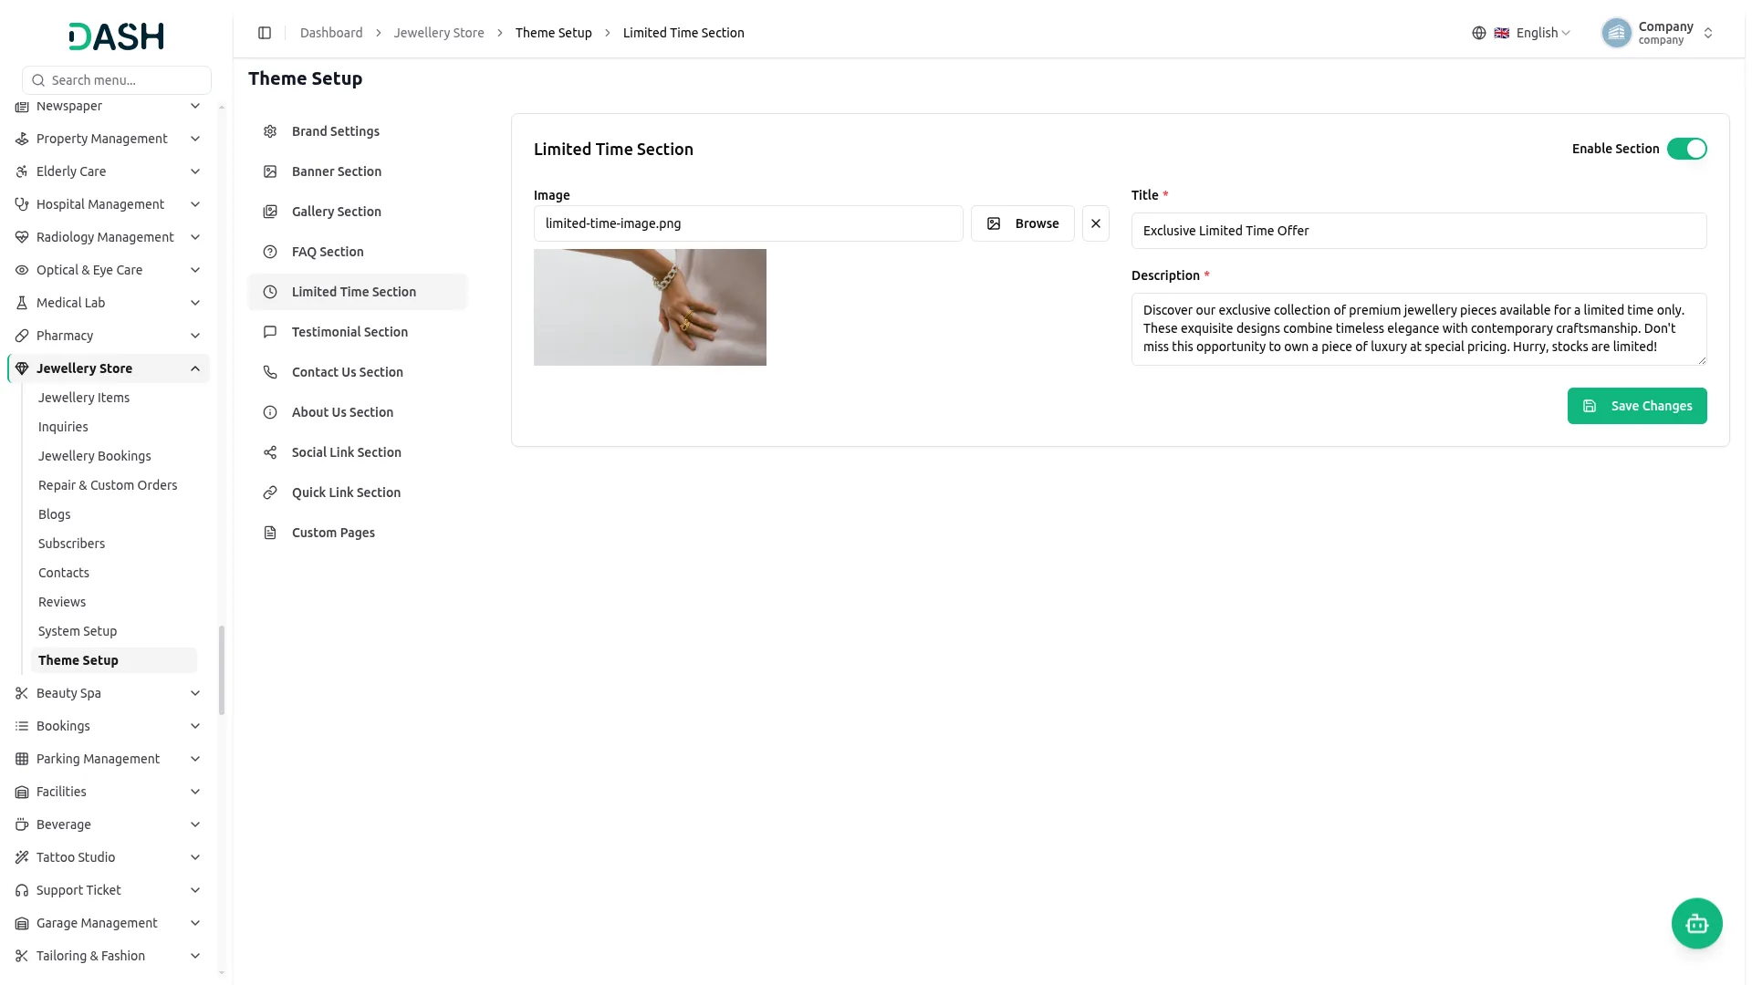This screenshot has width=1752, height=985.
Task: Open the chatbot assistant button
Action: click(1696, 924)
